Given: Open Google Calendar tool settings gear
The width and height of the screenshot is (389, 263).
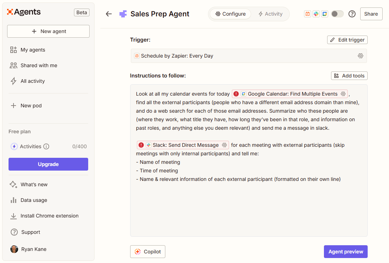Looking at the screenshot, I should [343, 94].
